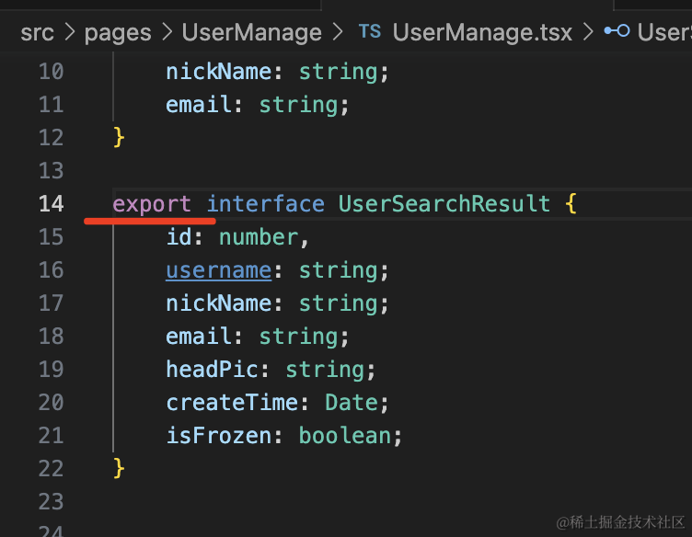Click the TS file icon in breadcrumb
Viewport: 692px width, 537px height.
[x=369, y=32]
